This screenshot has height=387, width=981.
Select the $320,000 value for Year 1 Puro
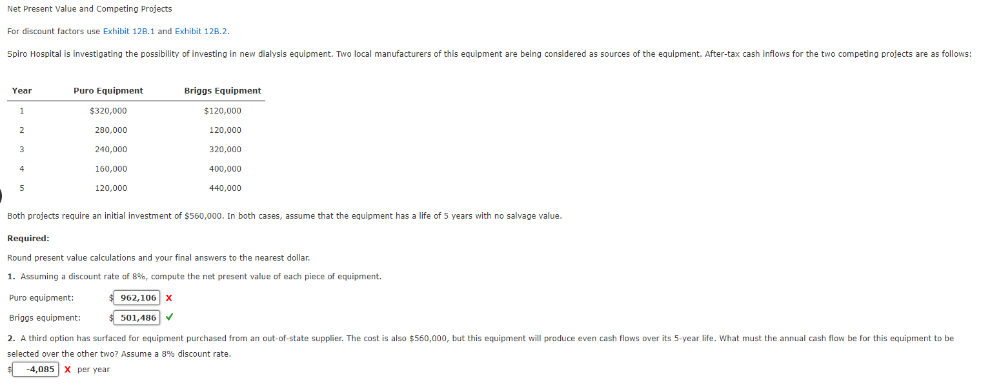click(108, 110)
